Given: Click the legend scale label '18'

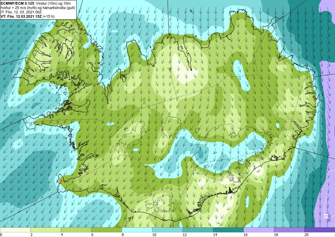Looking at the screenshot, I should (x=276, y=235).
